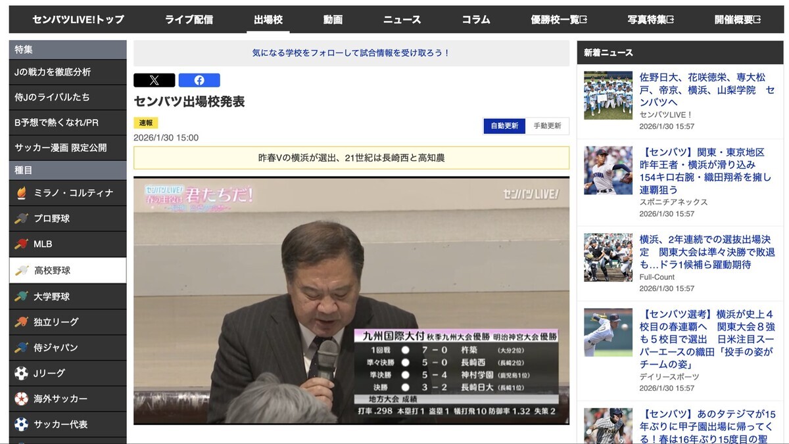Click 昨春Vの横浜が選出 notice bar
This screenshot has width=789, height=444.
point(352,158)
